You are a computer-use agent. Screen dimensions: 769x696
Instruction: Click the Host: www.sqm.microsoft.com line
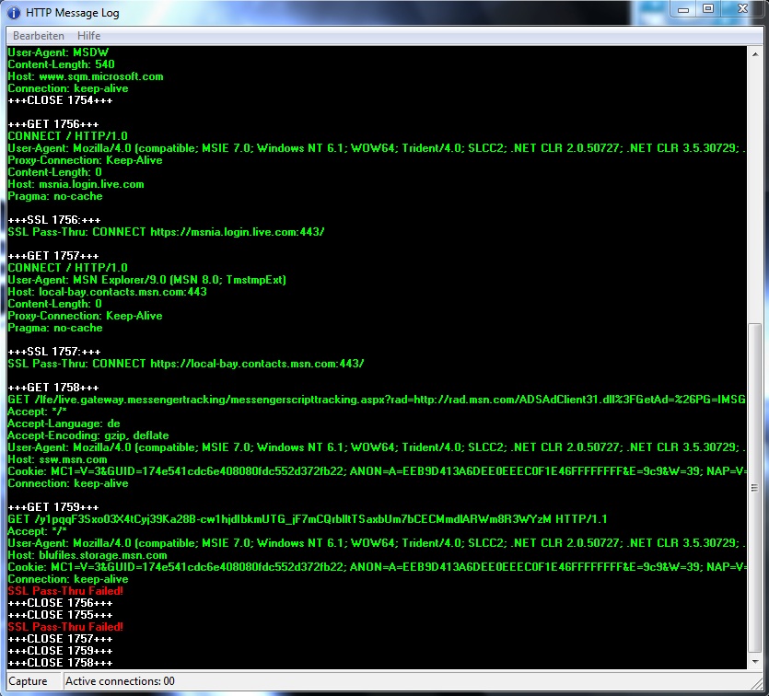pyautogui.click(x=86, y=76)
